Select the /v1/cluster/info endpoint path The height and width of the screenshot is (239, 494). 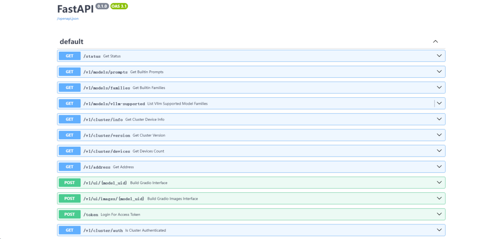point(103,120)
